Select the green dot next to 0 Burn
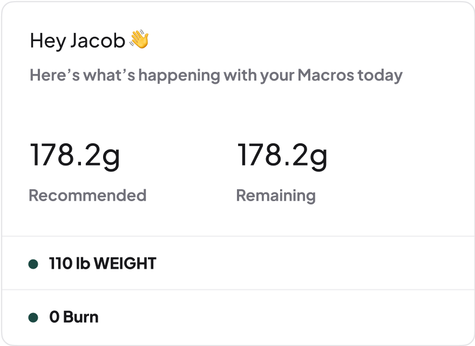 point(33,317)
